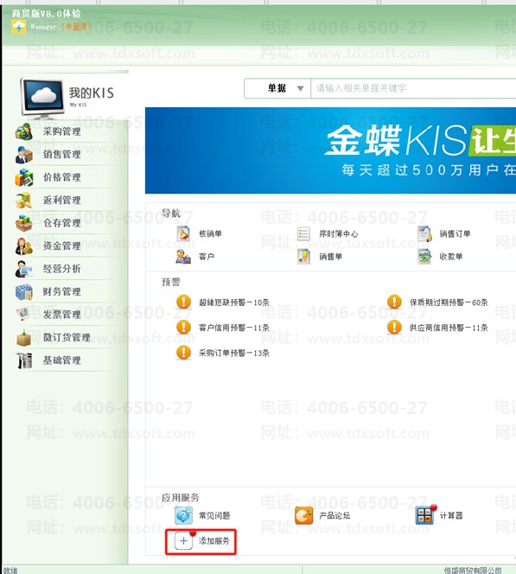Open the 经营分析 icon
The height and width of the screenshot is (574, 516).
[x=24, y=269]
